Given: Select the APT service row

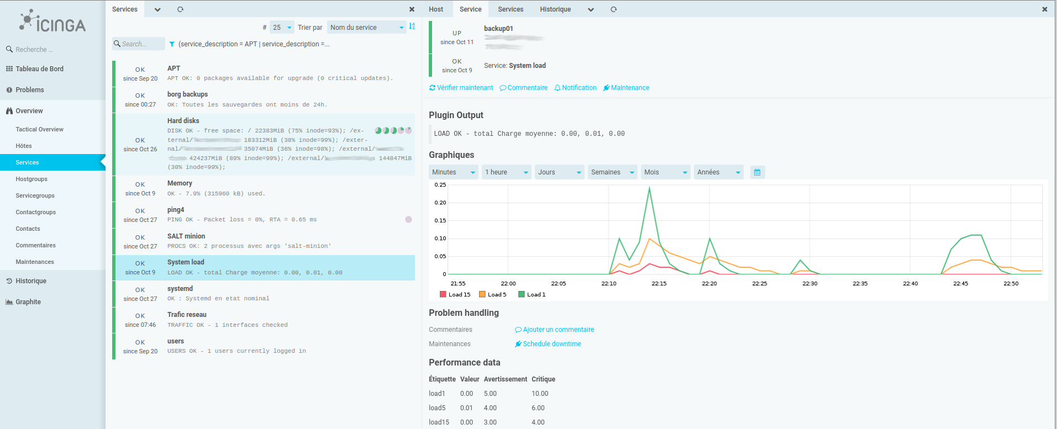Looking at the screenshot, I should 264,73.
